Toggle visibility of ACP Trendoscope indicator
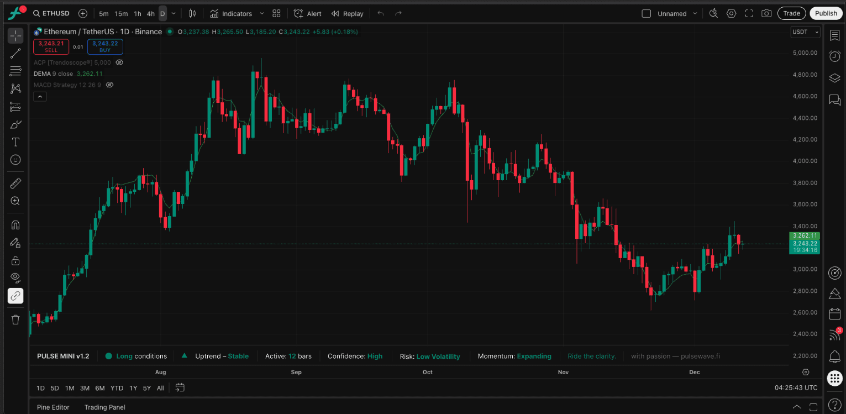The height and width of the screenshot is (414, 846). pyautogui.click(x=119, y=62)
